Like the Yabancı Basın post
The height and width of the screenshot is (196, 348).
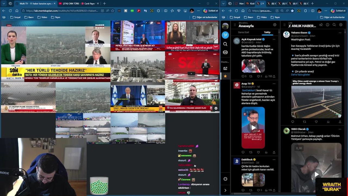click(316, 122)
